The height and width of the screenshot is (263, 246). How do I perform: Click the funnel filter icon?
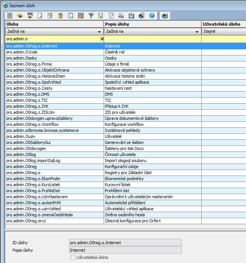tap(91, 16)
